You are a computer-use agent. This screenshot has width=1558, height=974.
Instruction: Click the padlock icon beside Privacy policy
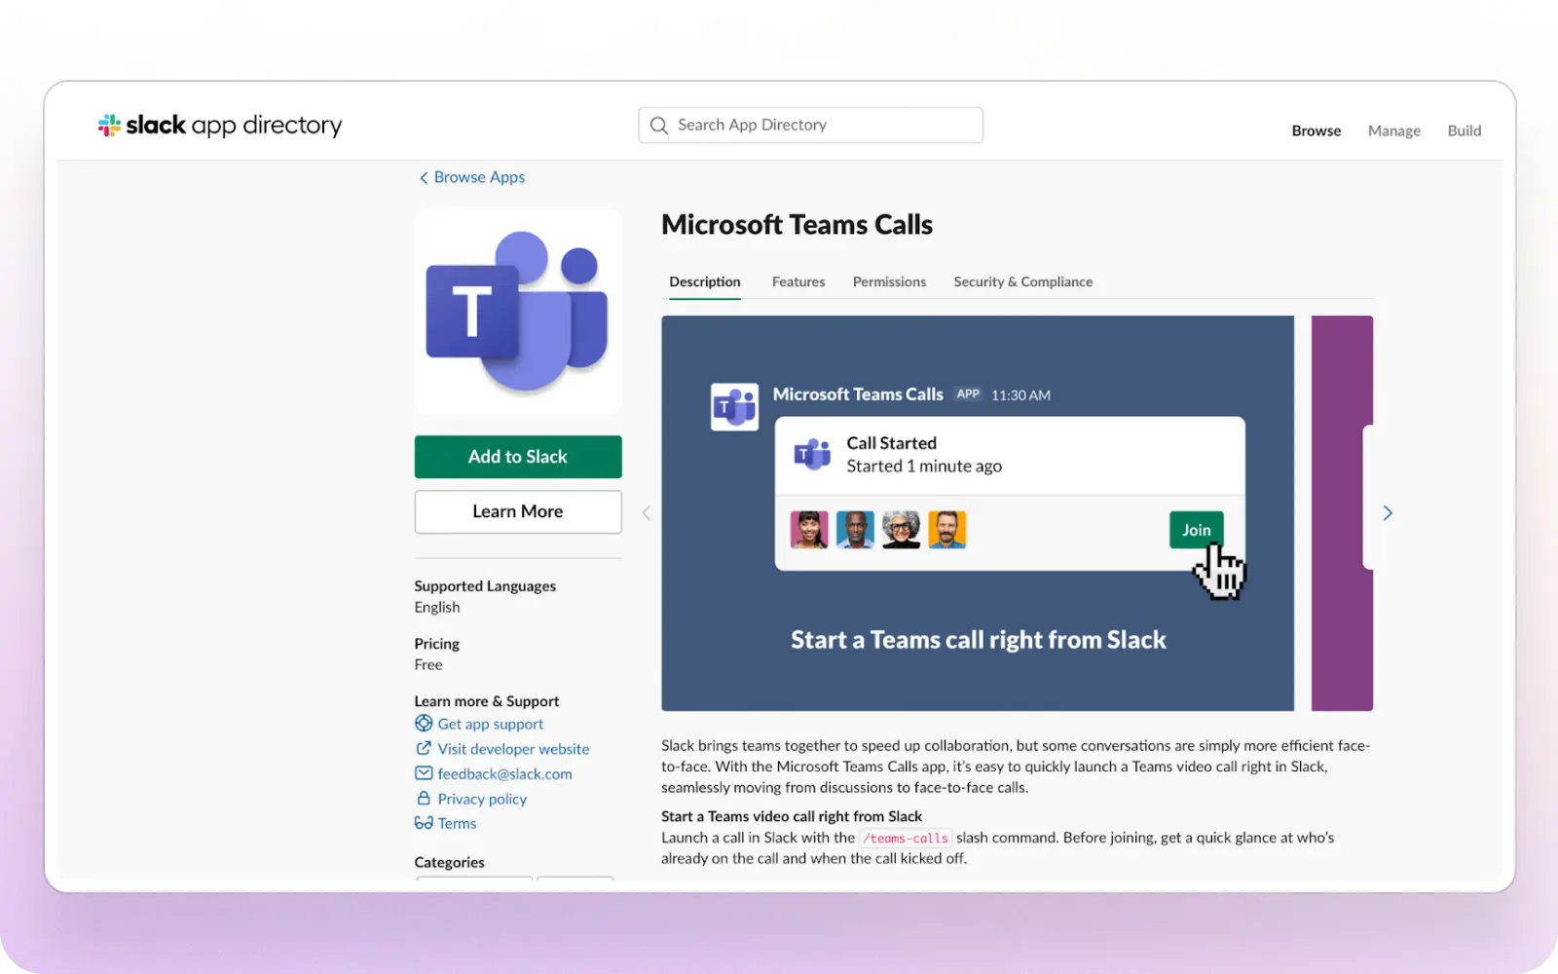424,799
